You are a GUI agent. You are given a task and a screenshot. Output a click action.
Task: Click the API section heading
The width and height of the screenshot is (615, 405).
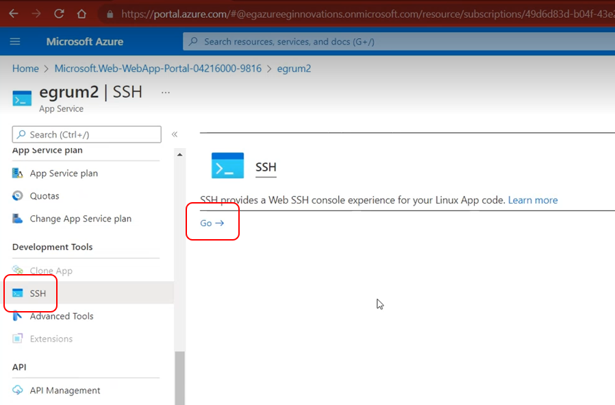19,367
